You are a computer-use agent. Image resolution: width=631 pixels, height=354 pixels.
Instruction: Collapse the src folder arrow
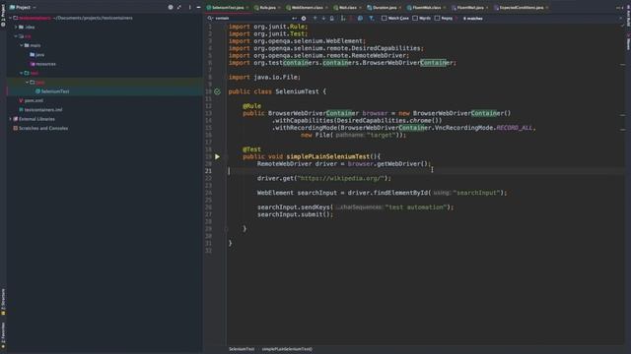(x=16, y=36)
